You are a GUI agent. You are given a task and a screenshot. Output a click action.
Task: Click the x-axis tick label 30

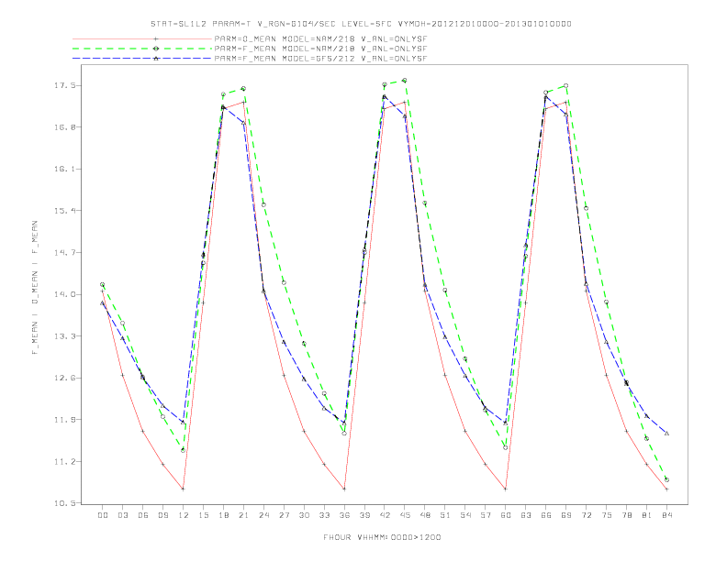tap(304, 515)
